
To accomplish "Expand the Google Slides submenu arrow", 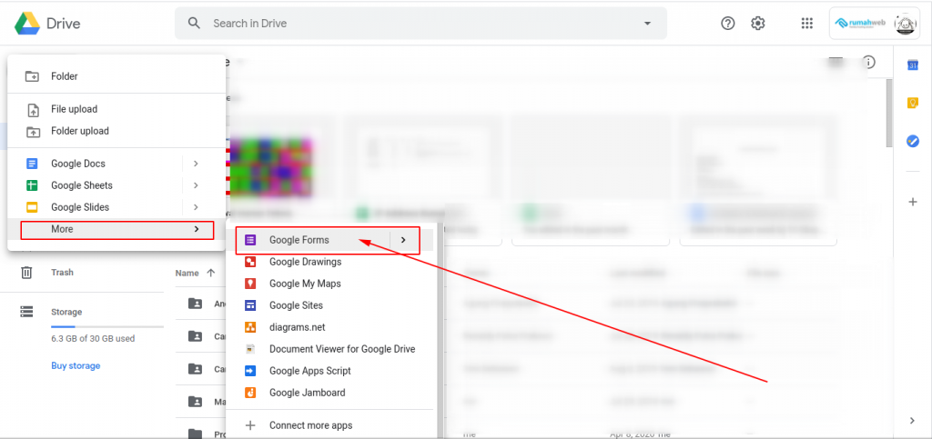I will 196,207.
